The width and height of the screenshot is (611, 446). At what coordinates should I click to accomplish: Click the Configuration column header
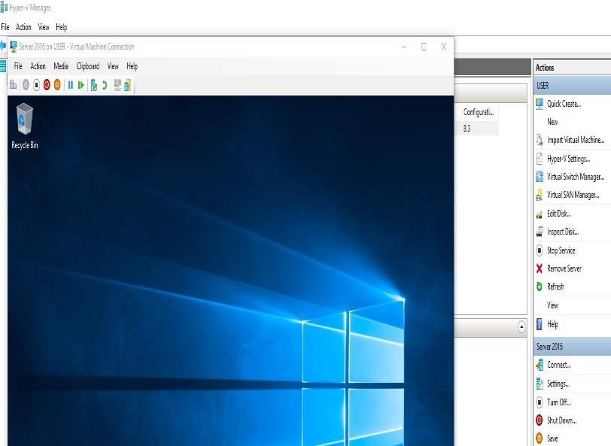479,112
